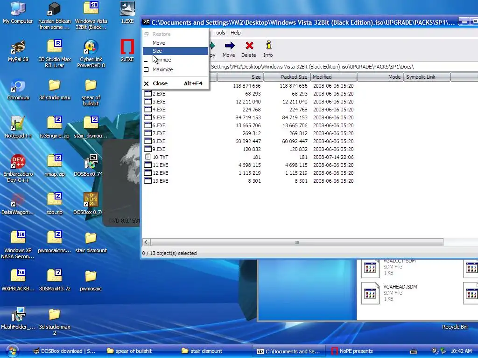The image size is (478, 358).
Task: Click the 2008-07-14 22:06 modified date
Action: tap(333, 157)
